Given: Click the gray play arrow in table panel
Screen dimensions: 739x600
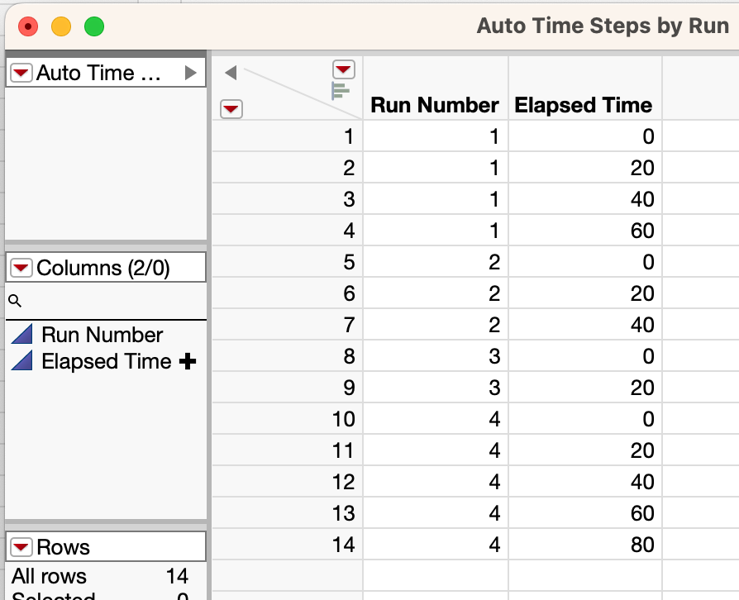Looking at the screenshot, I should (191, 73).
